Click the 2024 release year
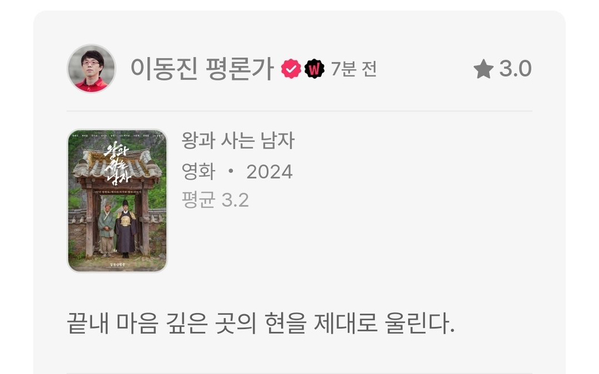Screen dimensions: 599x374 tap(269, 172)
